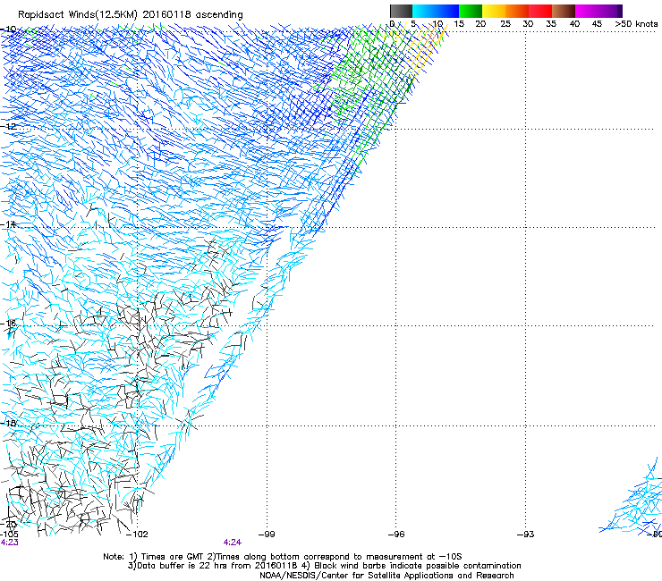Click the longitude label '-105'
This screenshot has width=662, height=581.
(9, 535)
